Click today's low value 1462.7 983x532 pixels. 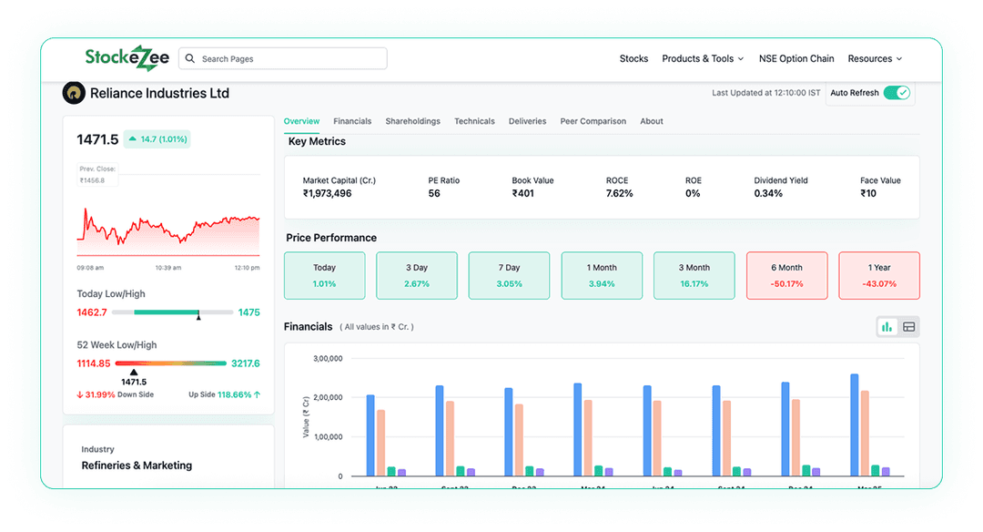coord(92,312)
